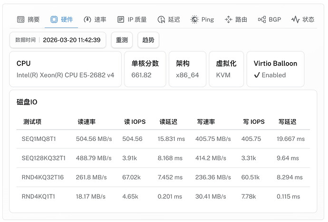Viewport: 328px width, 222px height.
Task: Click the 状态 pulse icon
Action: point(295,19)
